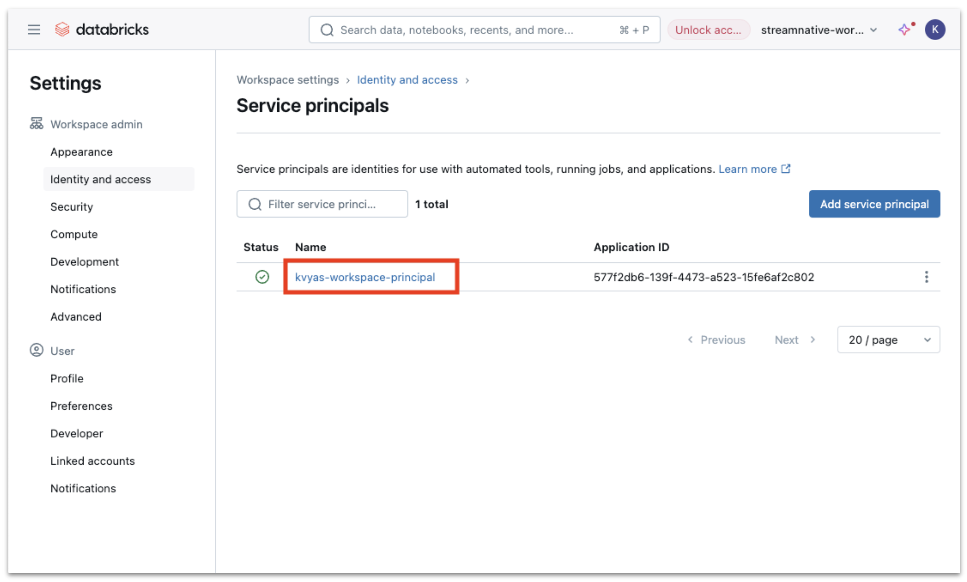The height and width of the screenshot is (582, 967).
Task: Open Developer under User settings
Action: (76, 433)
